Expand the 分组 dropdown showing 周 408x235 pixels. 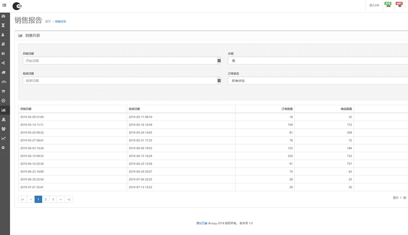click(x=318, y=61)
